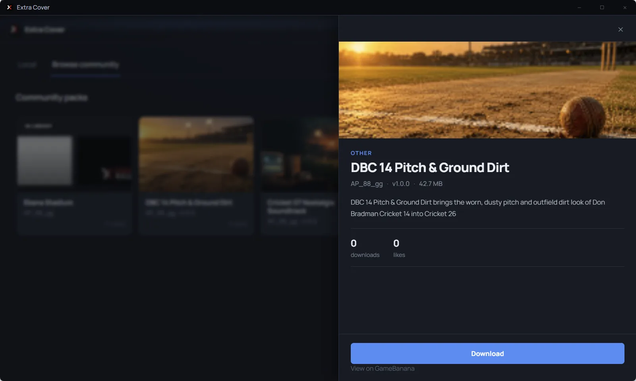Screen dimensions: 636x381
Task: Click the pack description paragraph
Action: pyautogui.click(x=478, y=208)
